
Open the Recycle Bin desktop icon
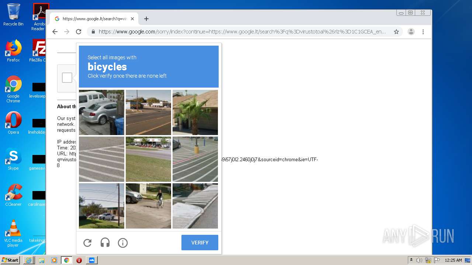(13, 15)
